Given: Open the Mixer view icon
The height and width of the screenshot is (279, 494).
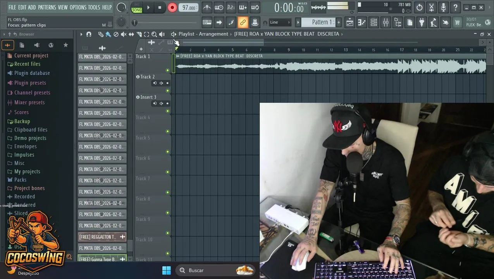Looking at the screenshot, I should (386, 22).
